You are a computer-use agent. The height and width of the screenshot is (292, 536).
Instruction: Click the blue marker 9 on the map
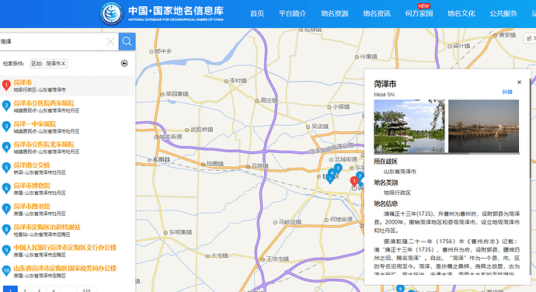pos(400,288)
